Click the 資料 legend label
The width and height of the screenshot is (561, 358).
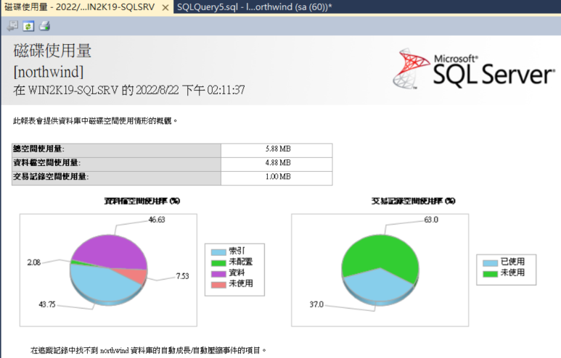pos(237,272)
